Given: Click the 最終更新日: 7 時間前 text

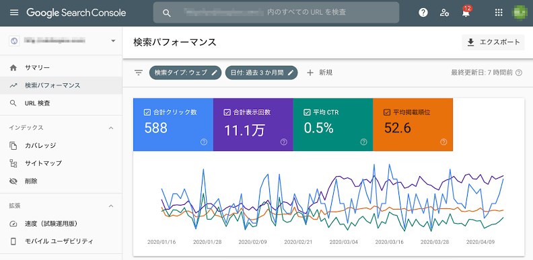Looking at the screenshot, I should coord(482,73).
